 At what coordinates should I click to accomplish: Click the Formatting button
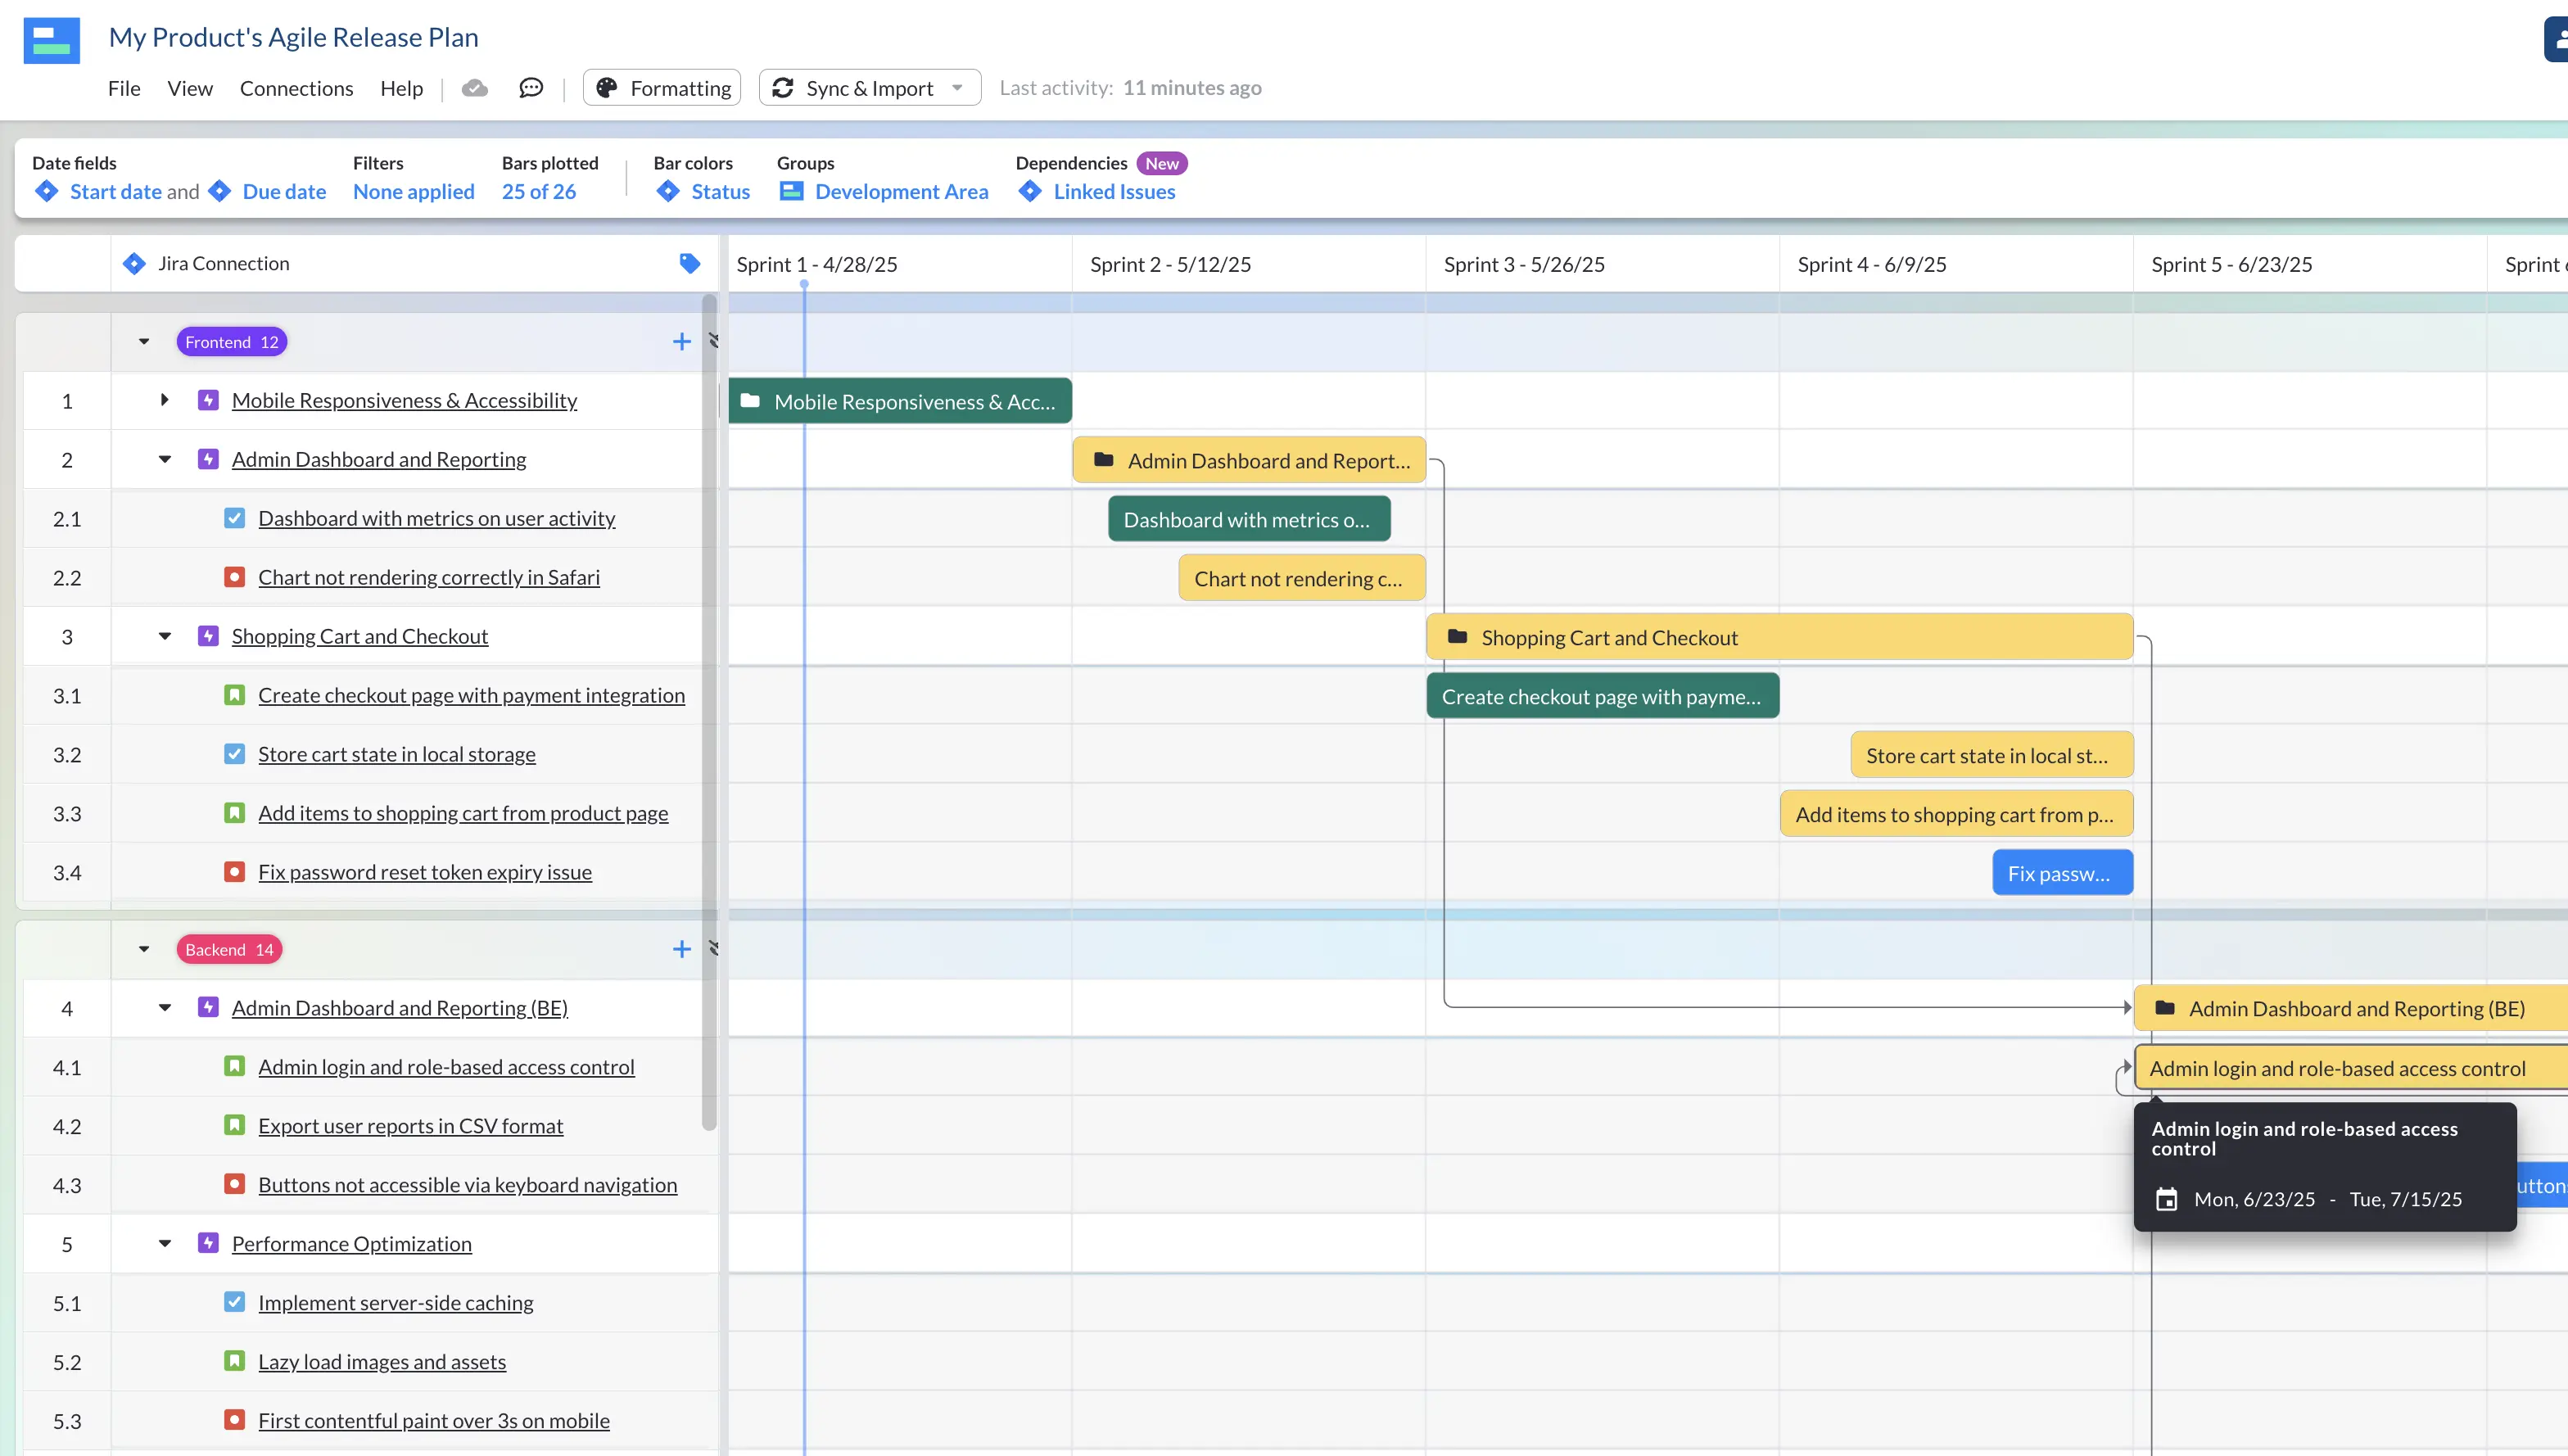pos(662,88)
